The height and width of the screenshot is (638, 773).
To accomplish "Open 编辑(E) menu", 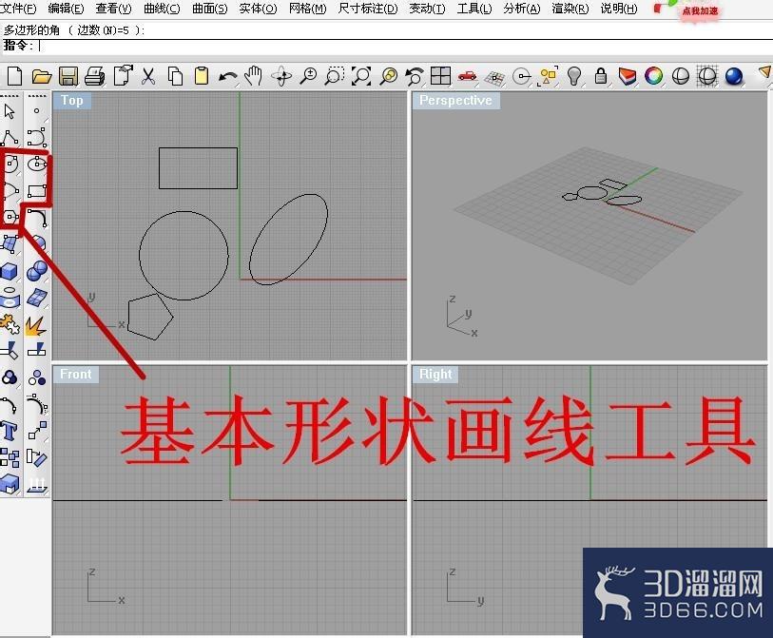I will 66,9.
